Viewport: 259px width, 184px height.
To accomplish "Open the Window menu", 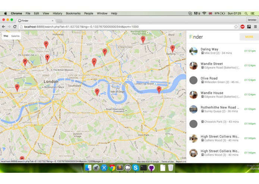I will [102, 13].
